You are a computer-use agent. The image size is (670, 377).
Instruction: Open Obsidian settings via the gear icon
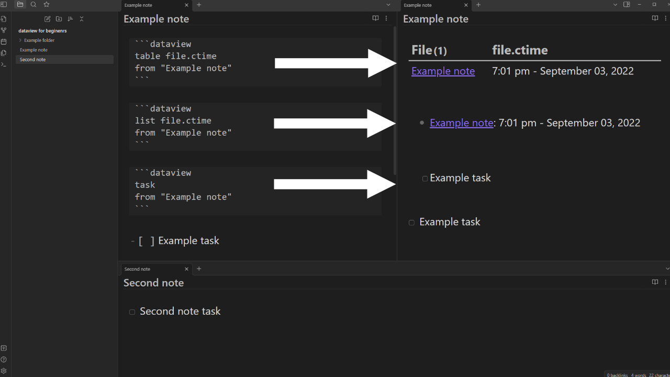[4, 371]
